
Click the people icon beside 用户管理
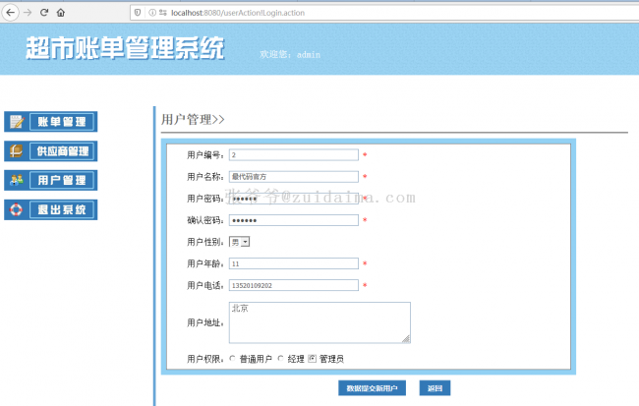pyautogui.click(x=17, y=180)
